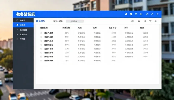Select the highlighted blue sidebar menu item
The width and height of the screenshot is (174, 100).
click(x=23, y=25)
